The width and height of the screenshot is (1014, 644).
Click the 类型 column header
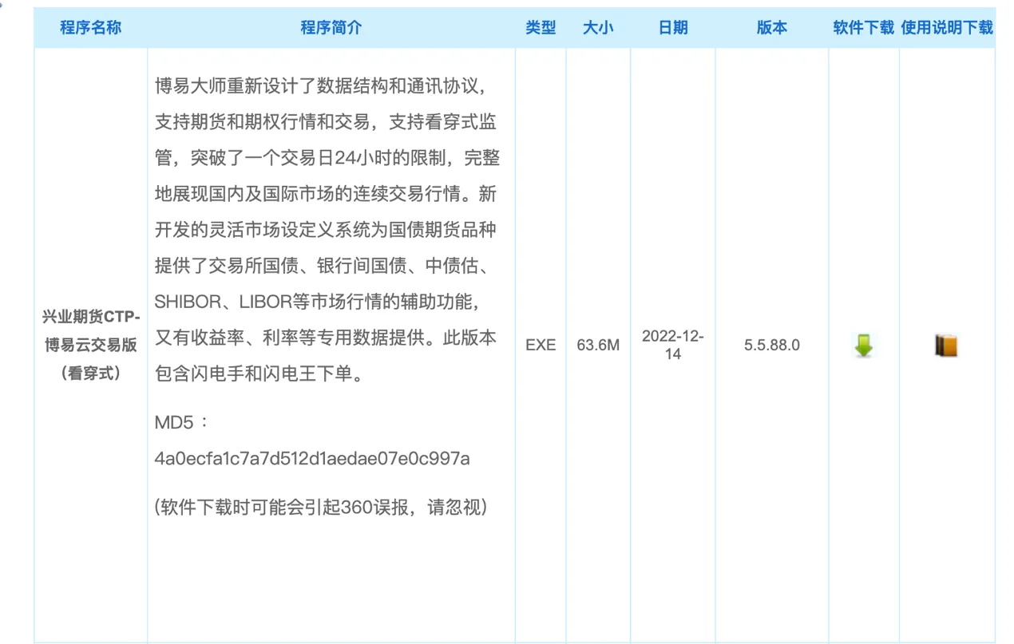(541, 28)
